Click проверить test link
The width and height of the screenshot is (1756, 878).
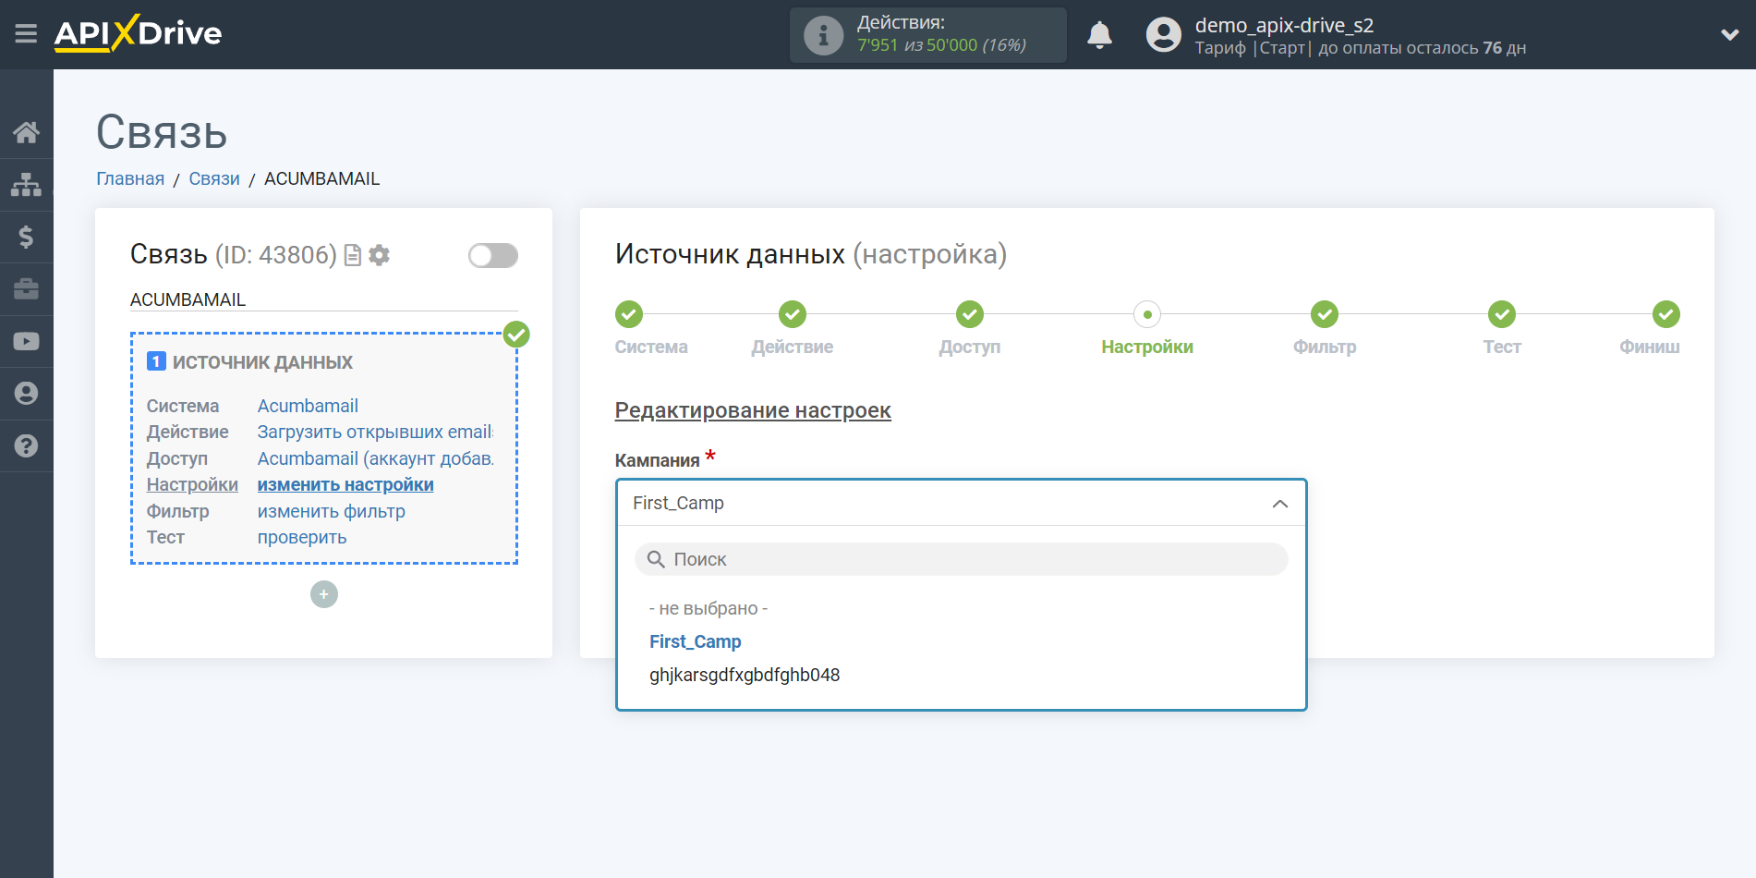pyautogui.click(x=302, y=537)
